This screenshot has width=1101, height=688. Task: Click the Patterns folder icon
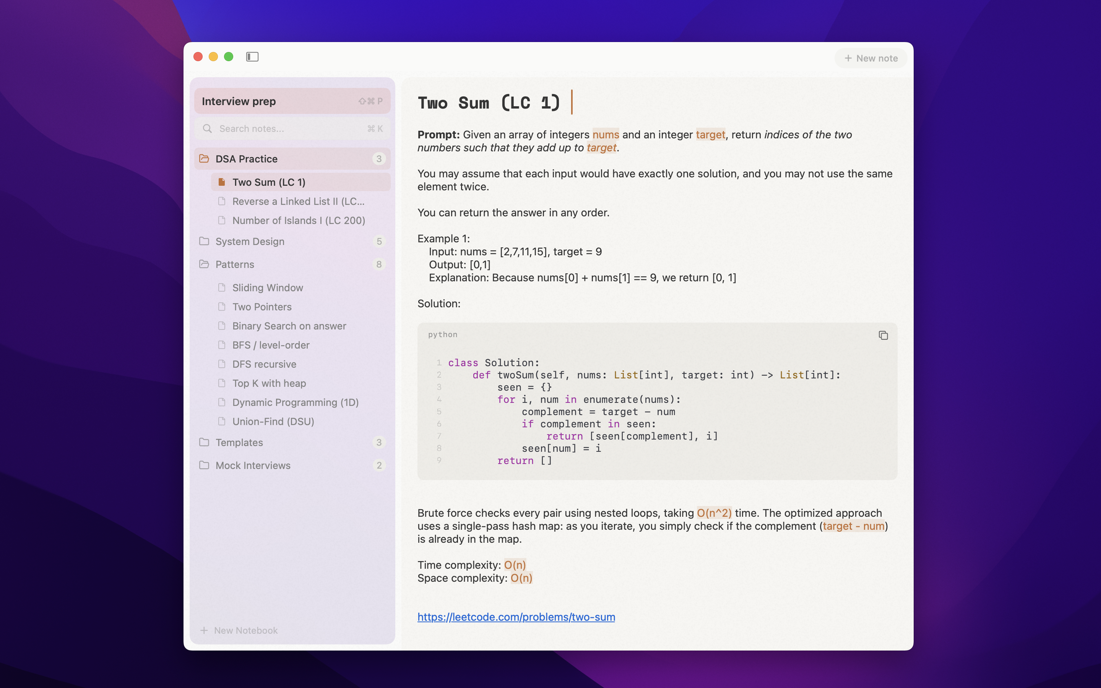tap(204, 264)
